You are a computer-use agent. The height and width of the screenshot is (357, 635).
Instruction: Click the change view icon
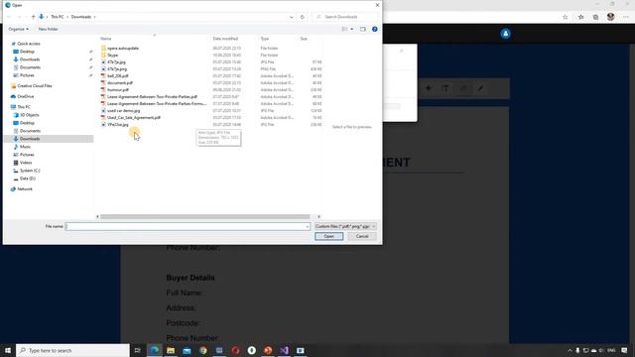click(344, 29)
